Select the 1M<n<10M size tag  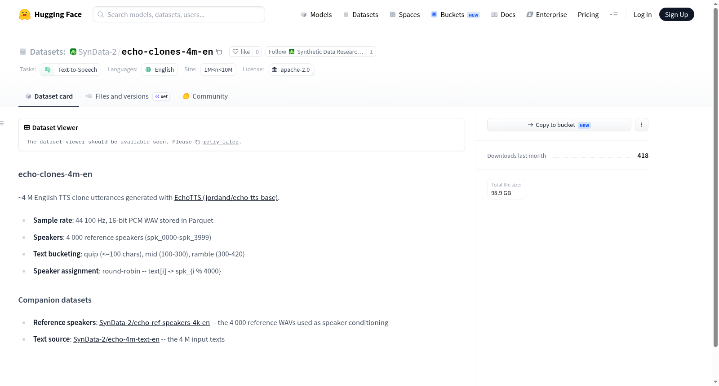[218, 69]
